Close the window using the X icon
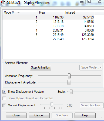 point(99,1)
